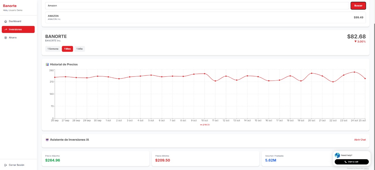375x170 pixels.
Task: Click the Hola, Usuario Demo greeting
Action: coord(13,10)
